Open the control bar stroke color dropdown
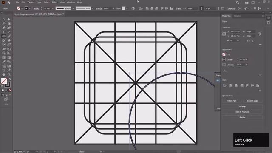272x153 pixels. pyautogui.click(x=30, y=8)
